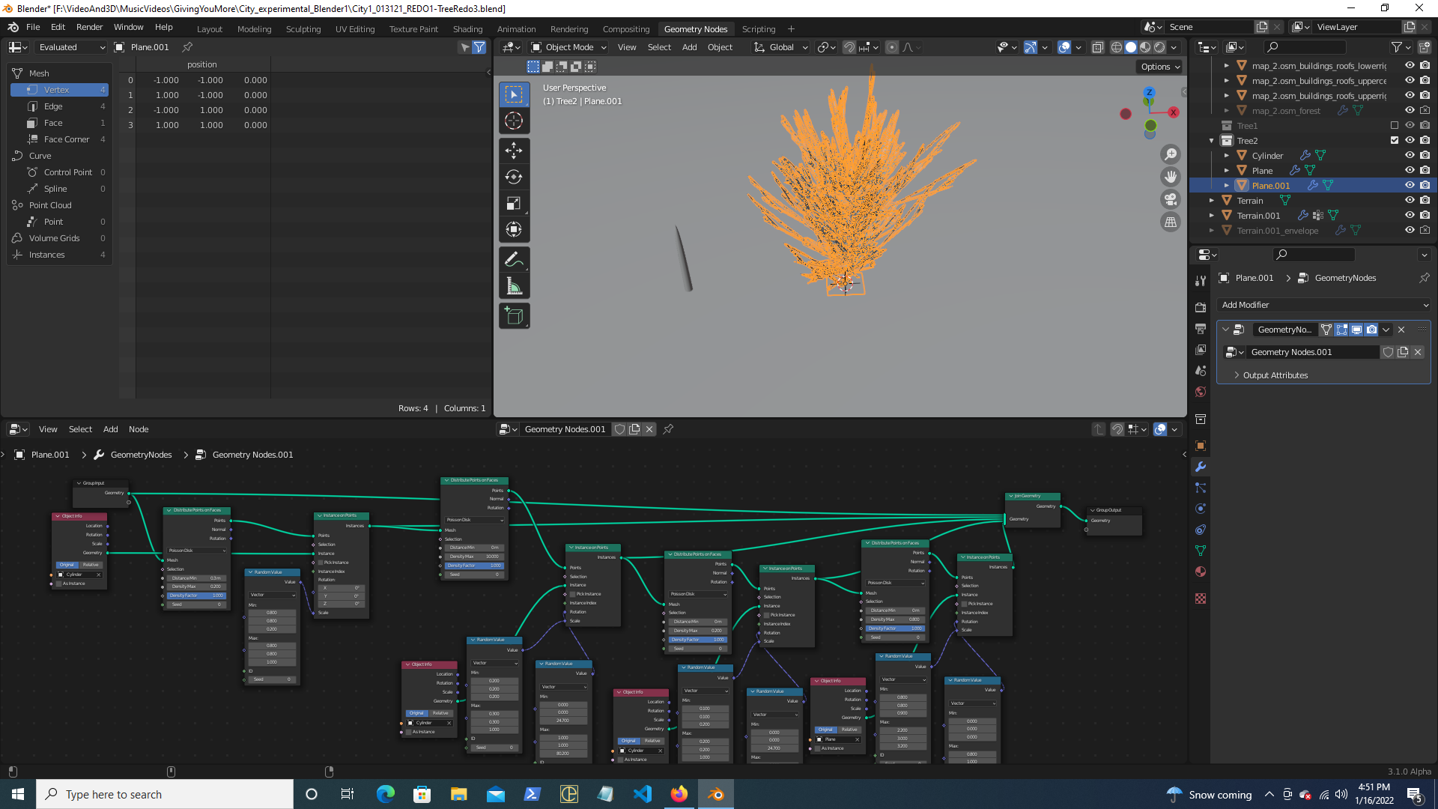Switch perspective/orthographic grid icon
The image size is (1438, 809).
point(1170,222)
